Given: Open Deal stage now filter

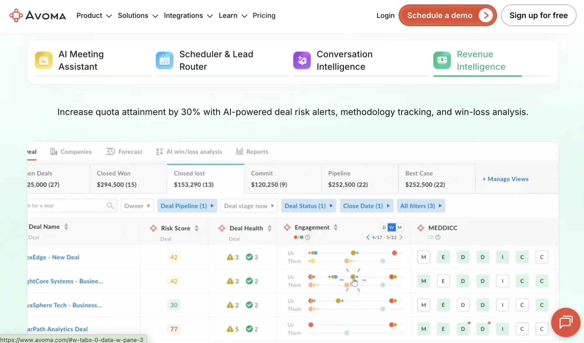Looking at the screenshot, I should 249,206.
